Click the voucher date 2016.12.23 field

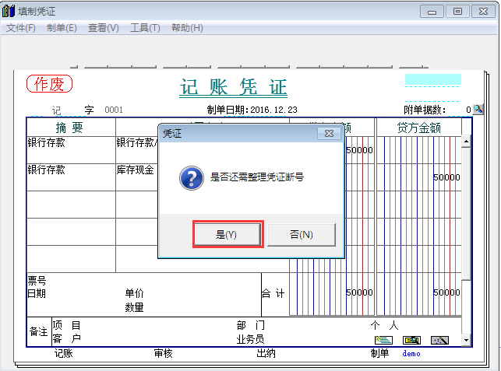(273, 110)
